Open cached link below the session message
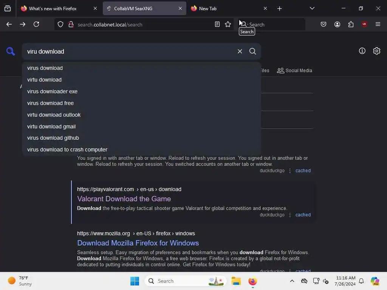The height and width of the screenshot is (290, 387). [x=303, y=171]
